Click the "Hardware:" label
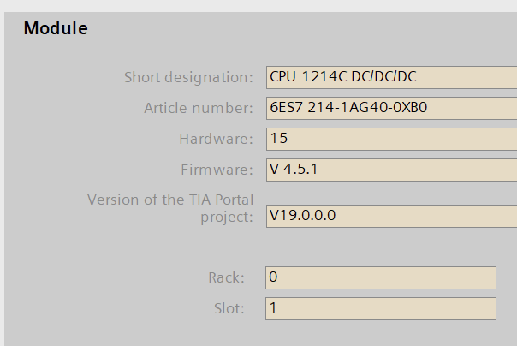The height and width of the screenshot is (346, 517). click(x=216, y=139)
